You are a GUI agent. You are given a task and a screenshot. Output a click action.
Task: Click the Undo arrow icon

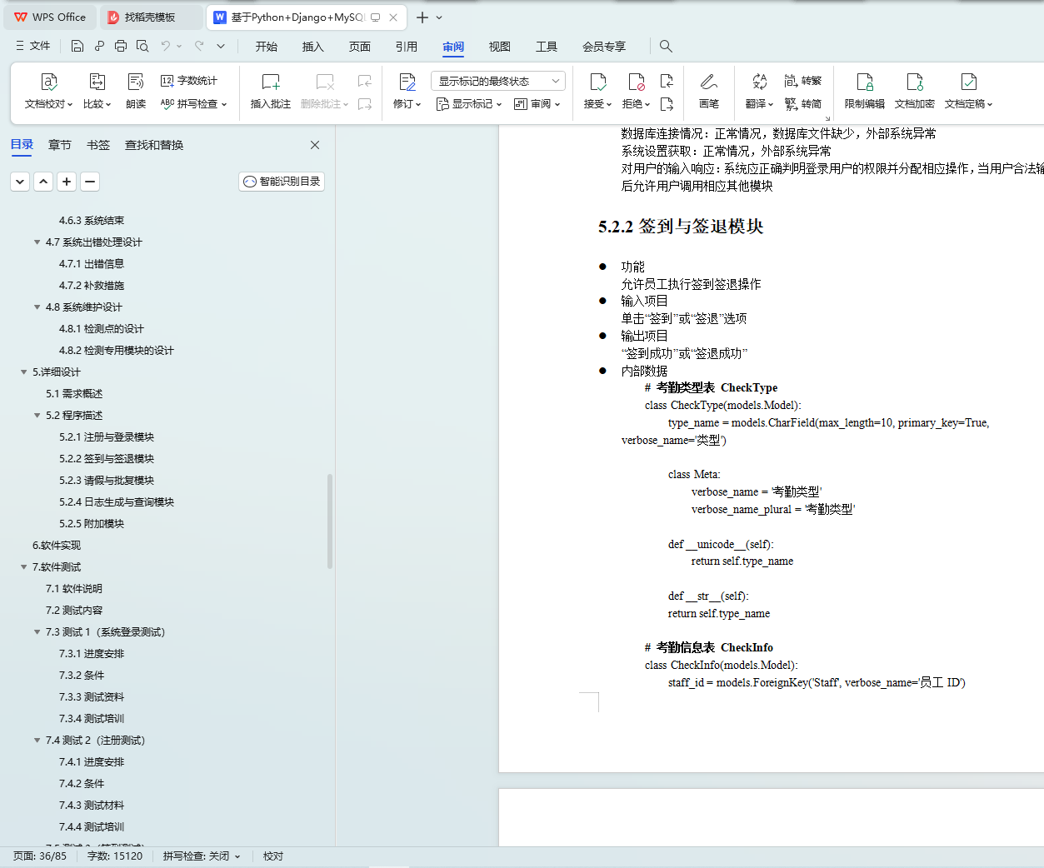coord(166,46)
